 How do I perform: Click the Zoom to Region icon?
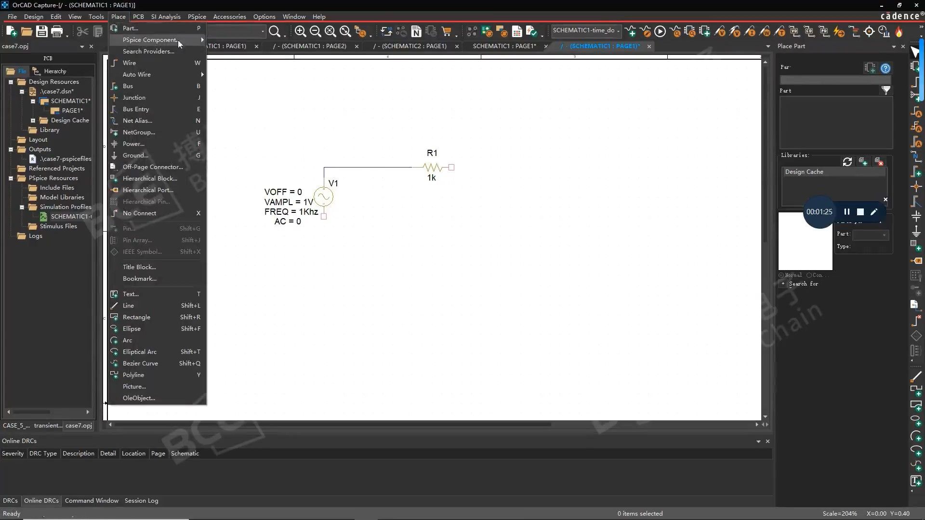point(330,32)
